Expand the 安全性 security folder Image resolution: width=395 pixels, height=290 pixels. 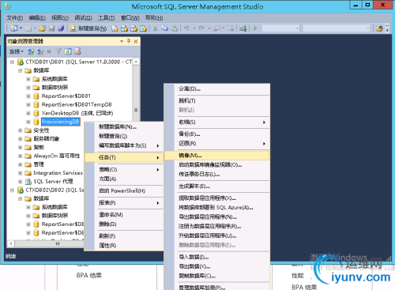tap(20, 130)
